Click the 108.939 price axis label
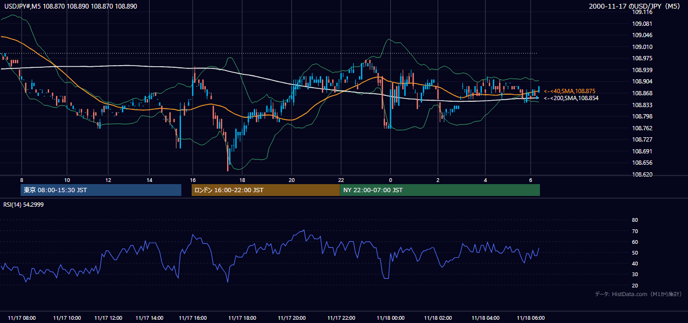This screenshot has height=323, width=688. click(x=642, y=70)
